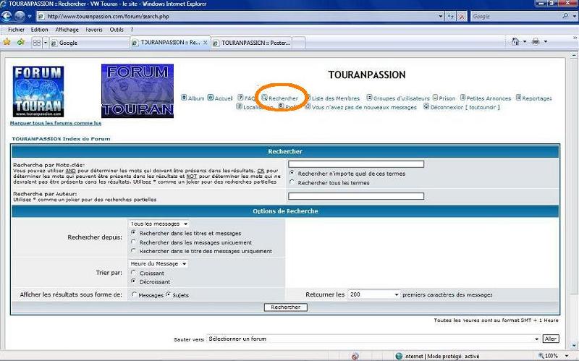
Task: Select Rechercher tous les termes option
Action: 292,182
